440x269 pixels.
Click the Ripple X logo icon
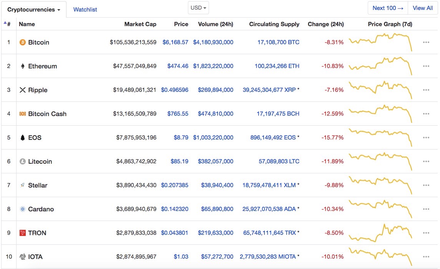click(x=22, y=90)
